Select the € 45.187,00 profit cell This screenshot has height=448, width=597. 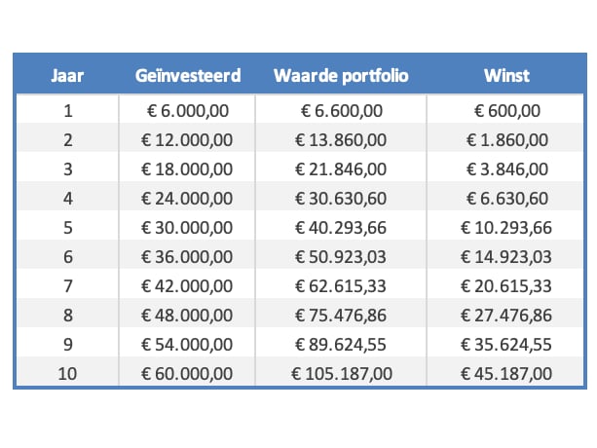point(506,373)
